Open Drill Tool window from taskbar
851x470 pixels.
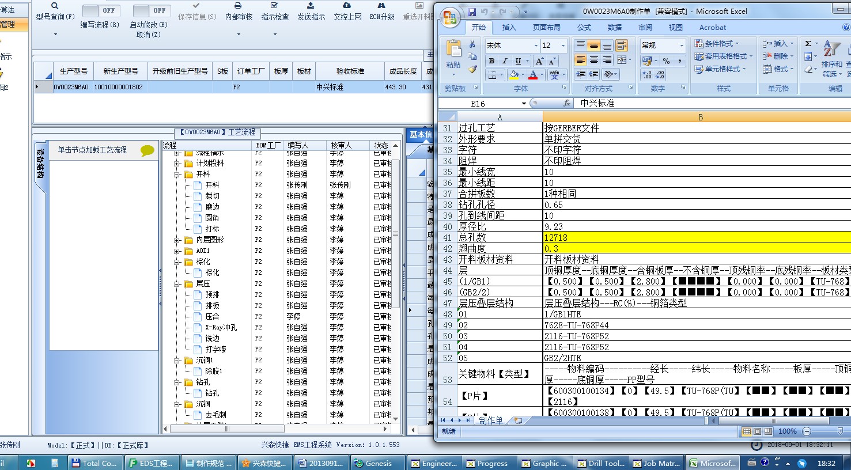(601, 463)
